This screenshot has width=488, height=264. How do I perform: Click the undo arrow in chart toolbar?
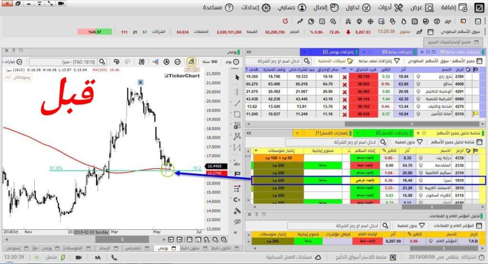(x=116, y=61)
